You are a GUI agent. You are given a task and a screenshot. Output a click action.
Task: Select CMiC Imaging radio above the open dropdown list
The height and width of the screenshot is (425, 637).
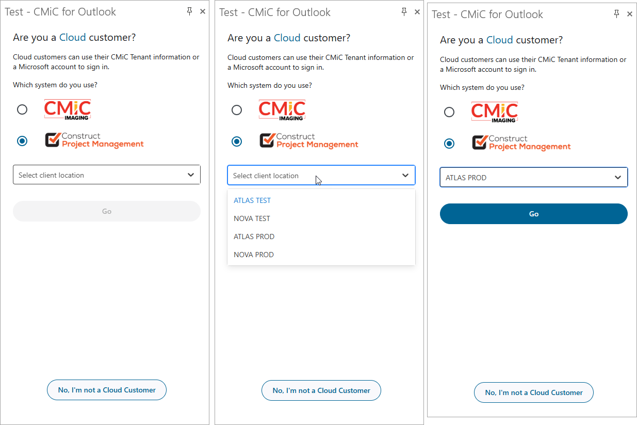[x=237, y=110]
